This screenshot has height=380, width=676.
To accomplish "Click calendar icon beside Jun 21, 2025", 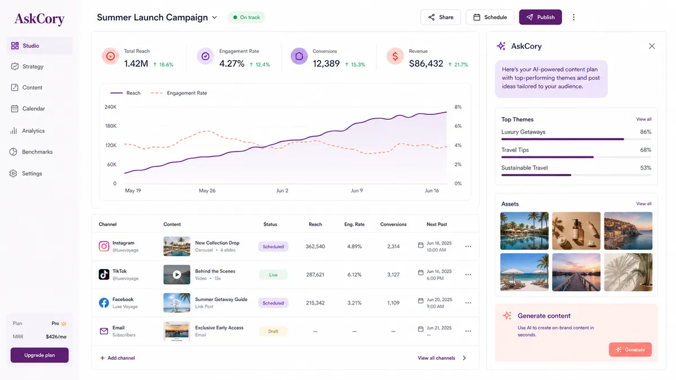I will point(421,329).
